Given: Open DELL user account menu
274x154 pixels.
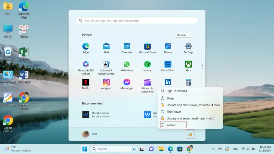Looking at the screenshot, I should click(90, 134).
